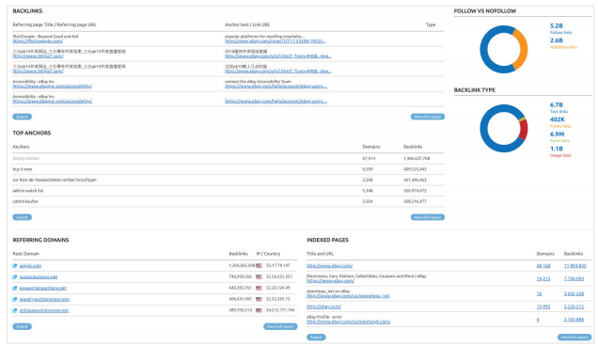598x346 pixels.
Task: View full report for Referring Domains
Action: [x=280, y=326]
